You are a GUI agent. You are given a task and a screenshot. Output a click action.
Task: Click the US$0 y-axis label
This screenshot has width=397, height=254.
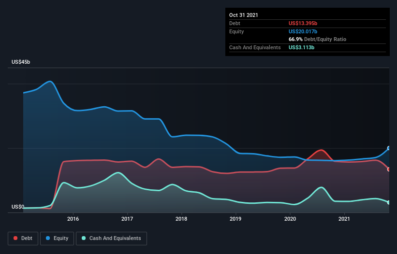[x=18, y=207]
